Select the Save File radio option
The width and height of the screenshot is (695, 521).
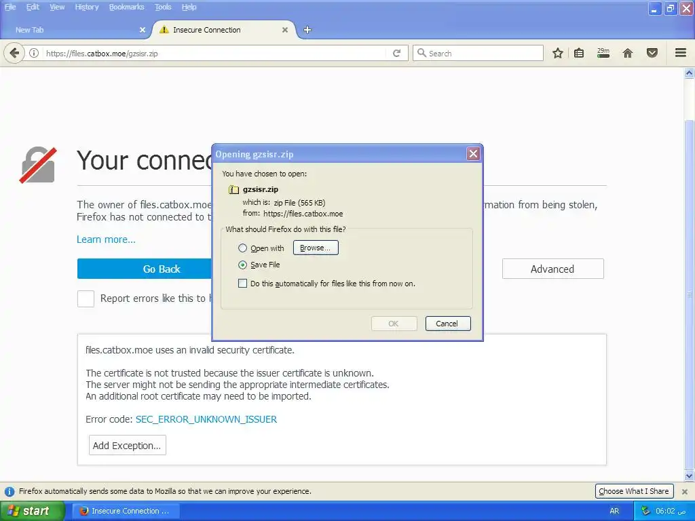point(242,265)
